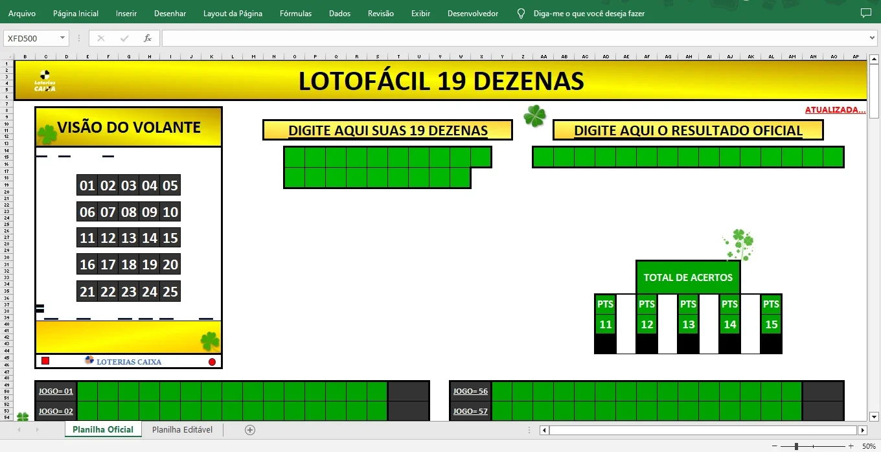The width and height of the screenshot is (881, 452).
Task: Click first green cell under RESULTADO OFICIAL
Action: 543,157
